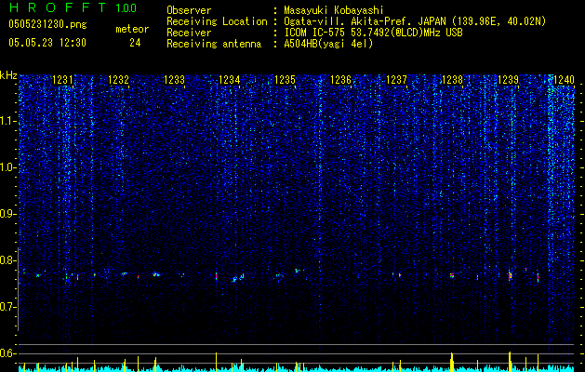Click the 1235 time marker
Screen dimensions: 585x372
(x=285, y=80)
